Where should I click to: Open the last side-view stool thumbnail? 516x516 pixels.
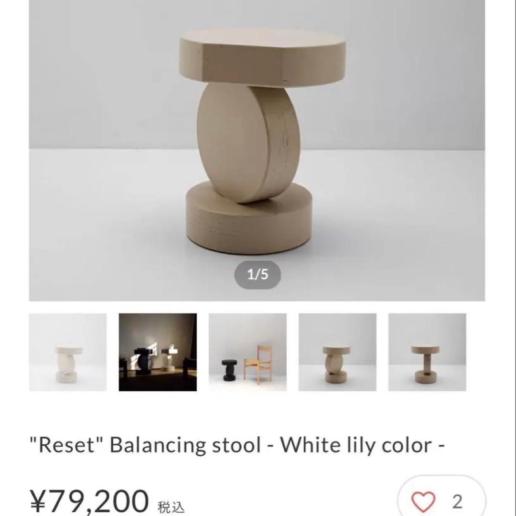click(x=427, y=352)
